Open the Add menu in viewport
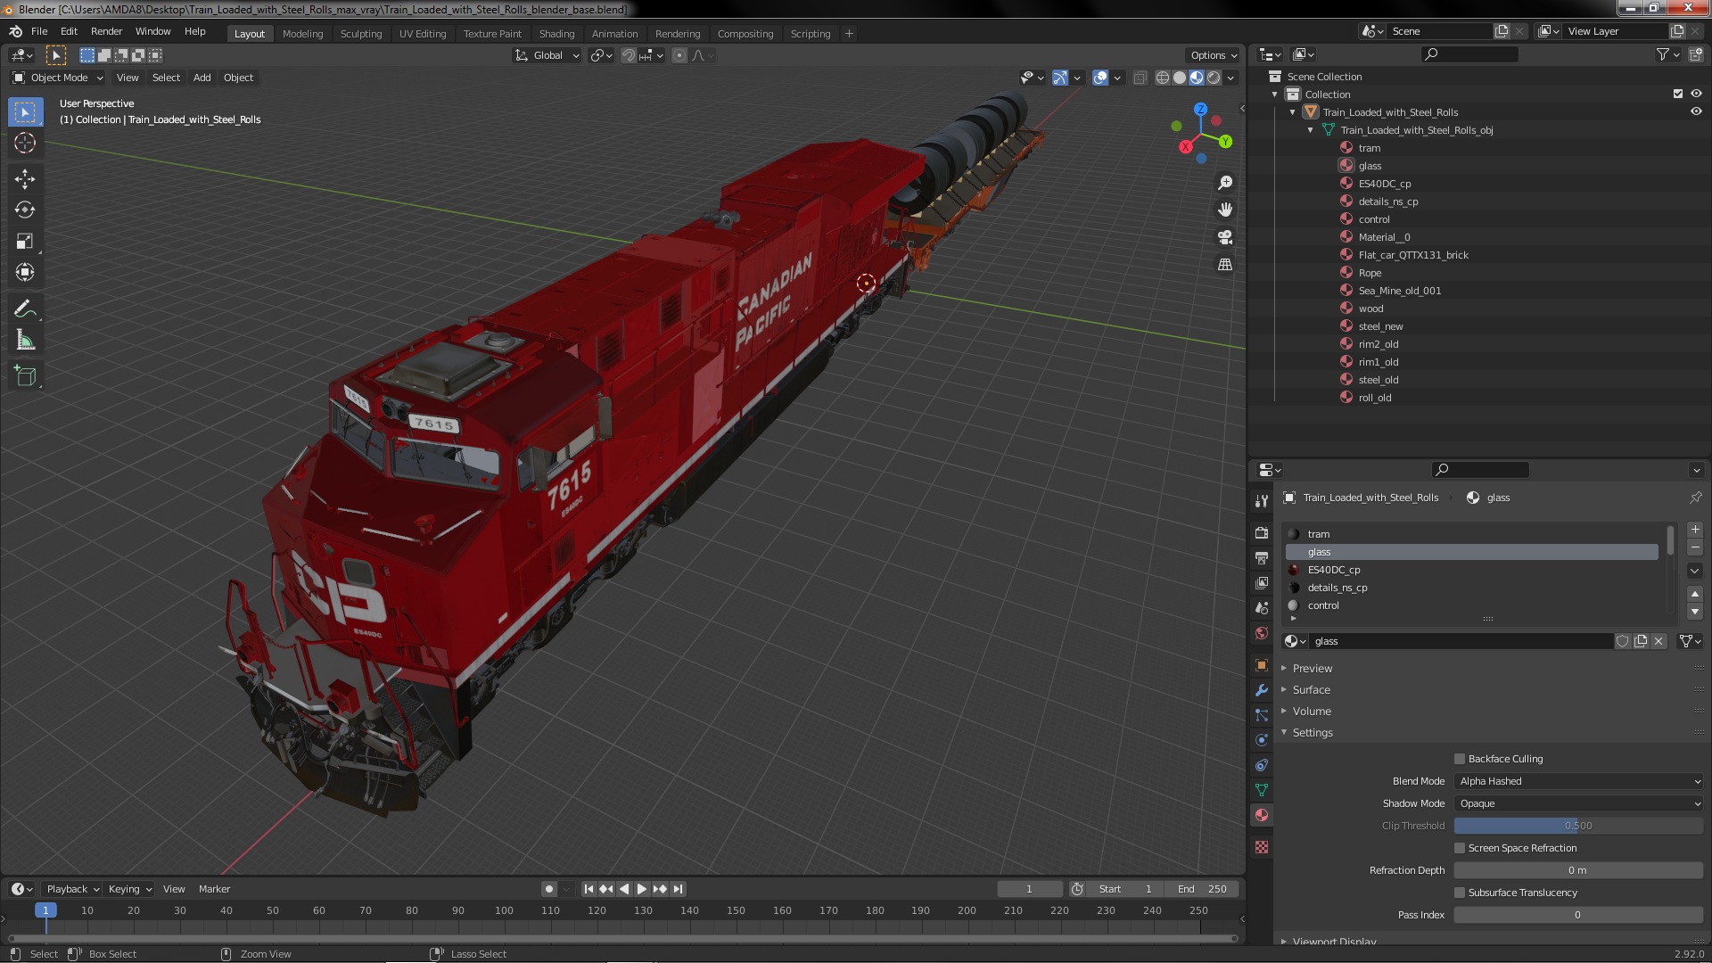 point(202,78)
